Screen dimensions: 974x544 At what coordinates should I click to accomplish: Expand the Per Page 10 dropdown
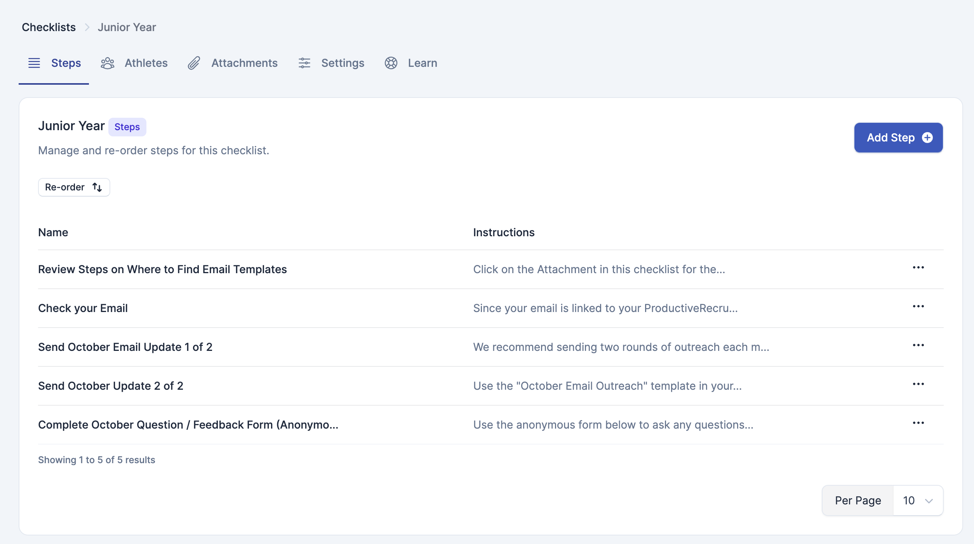pos(918,500)
